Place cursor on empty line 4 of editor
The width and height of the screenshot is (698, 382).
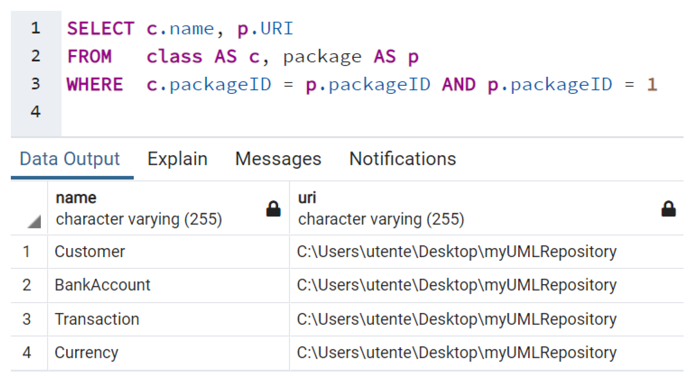coord(217,112)
